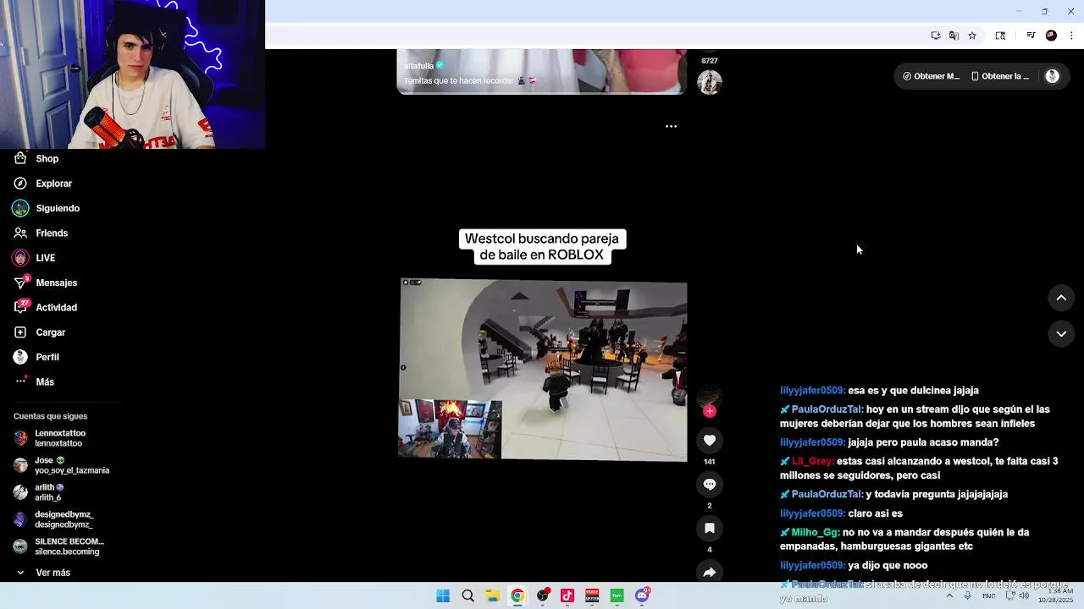Viewport: 1084px width, 609px height.
Task: Click the ENG language indicator
Action: click(989, 595)
